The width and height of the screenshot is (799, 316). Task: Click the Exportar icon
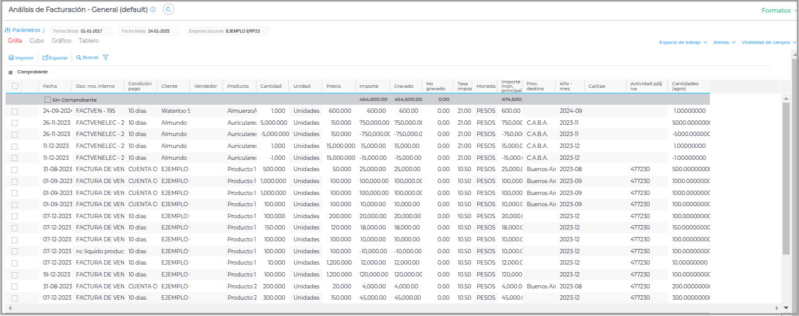point(45,58)
